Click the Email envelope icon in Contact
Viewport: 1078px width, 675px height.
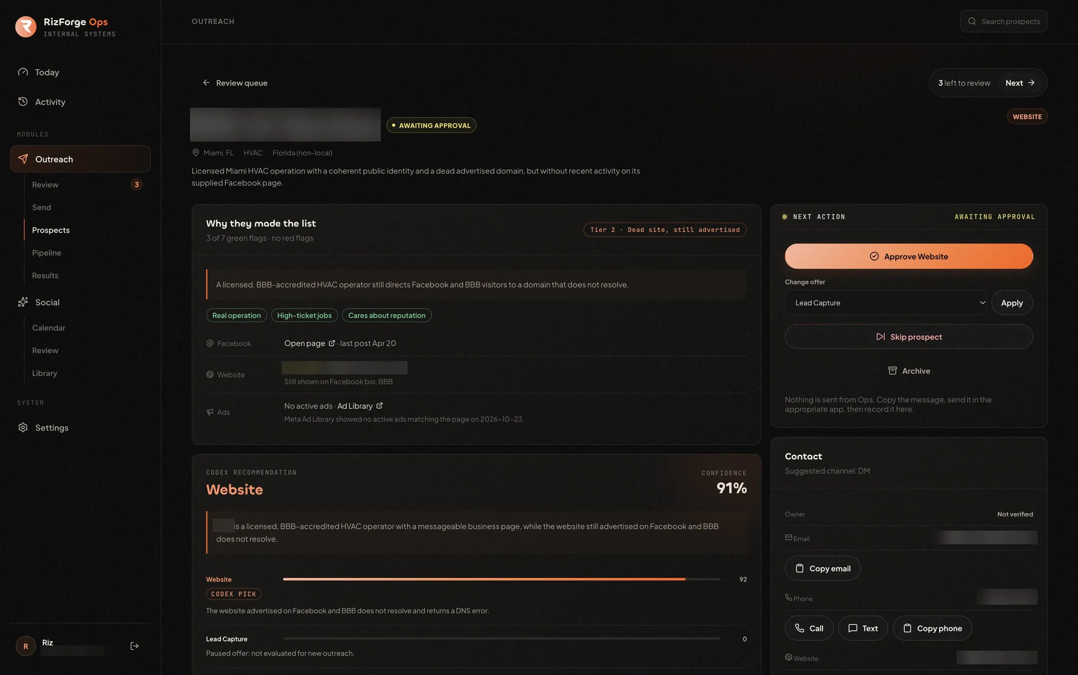click(788, 538)
